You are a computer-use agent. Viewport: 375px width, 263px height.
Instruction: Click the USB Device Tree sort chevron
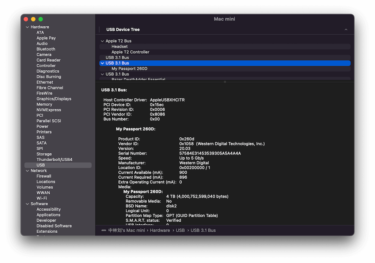(x=346, y=30)
